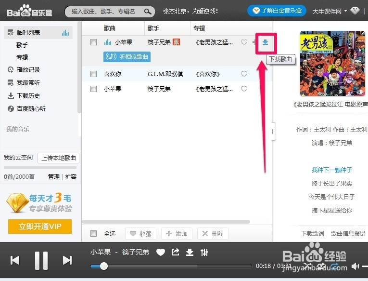Image resolution: width=368 pixels, height=281 pixels.
Task: Mute the volume speaker icon
Action: click(355, 266)
